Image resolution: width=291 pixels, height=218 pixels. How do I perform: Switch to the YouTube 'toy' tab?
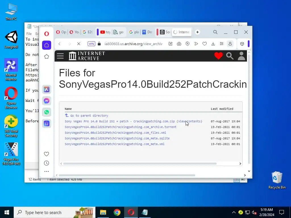[105, 32]
